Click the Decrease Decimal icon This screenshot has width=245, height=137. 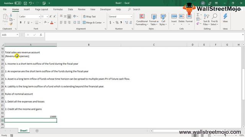tap(131, 22)
